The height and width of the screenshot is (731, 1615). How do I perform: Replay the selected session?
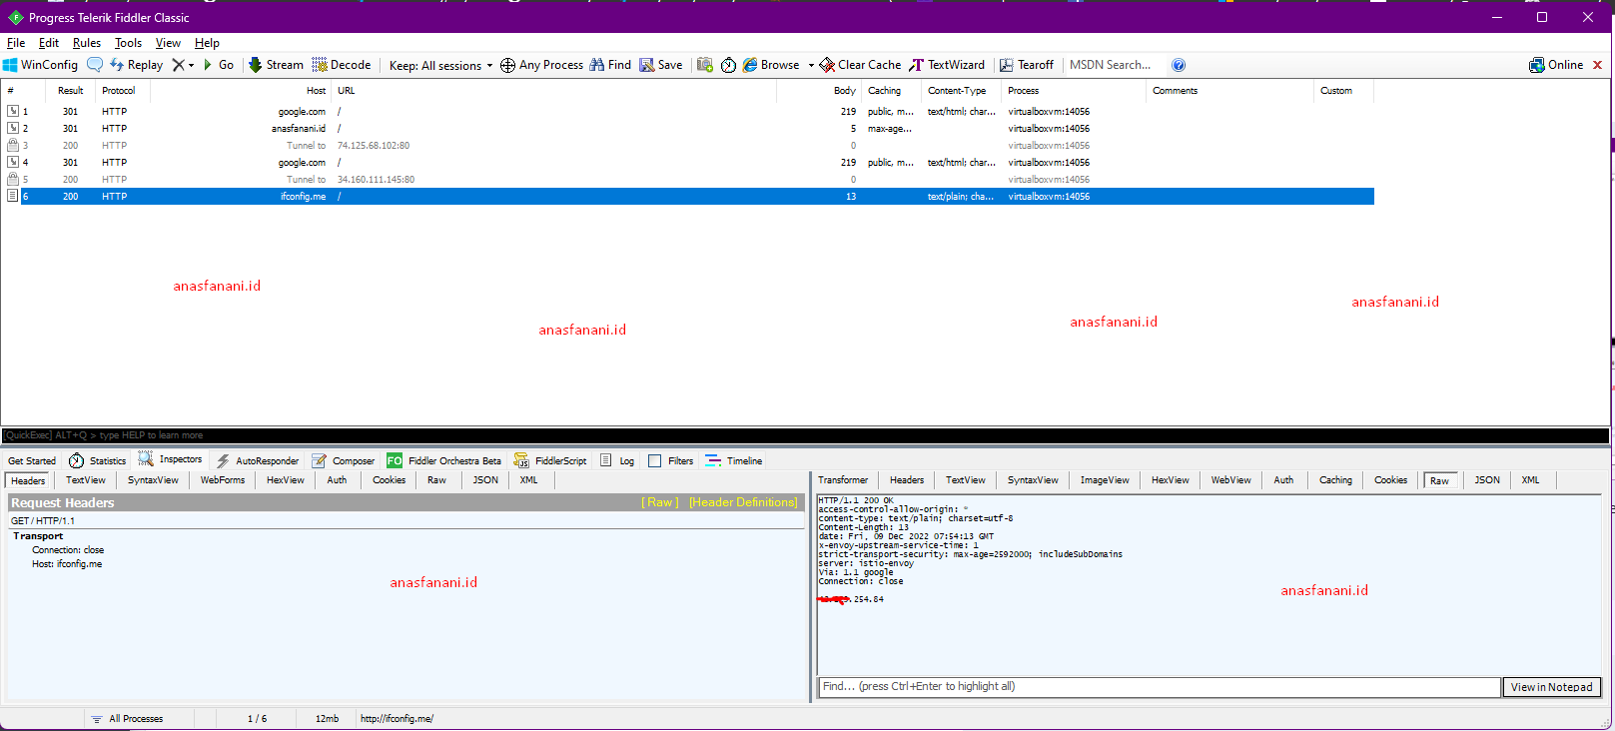pos(136,65)
